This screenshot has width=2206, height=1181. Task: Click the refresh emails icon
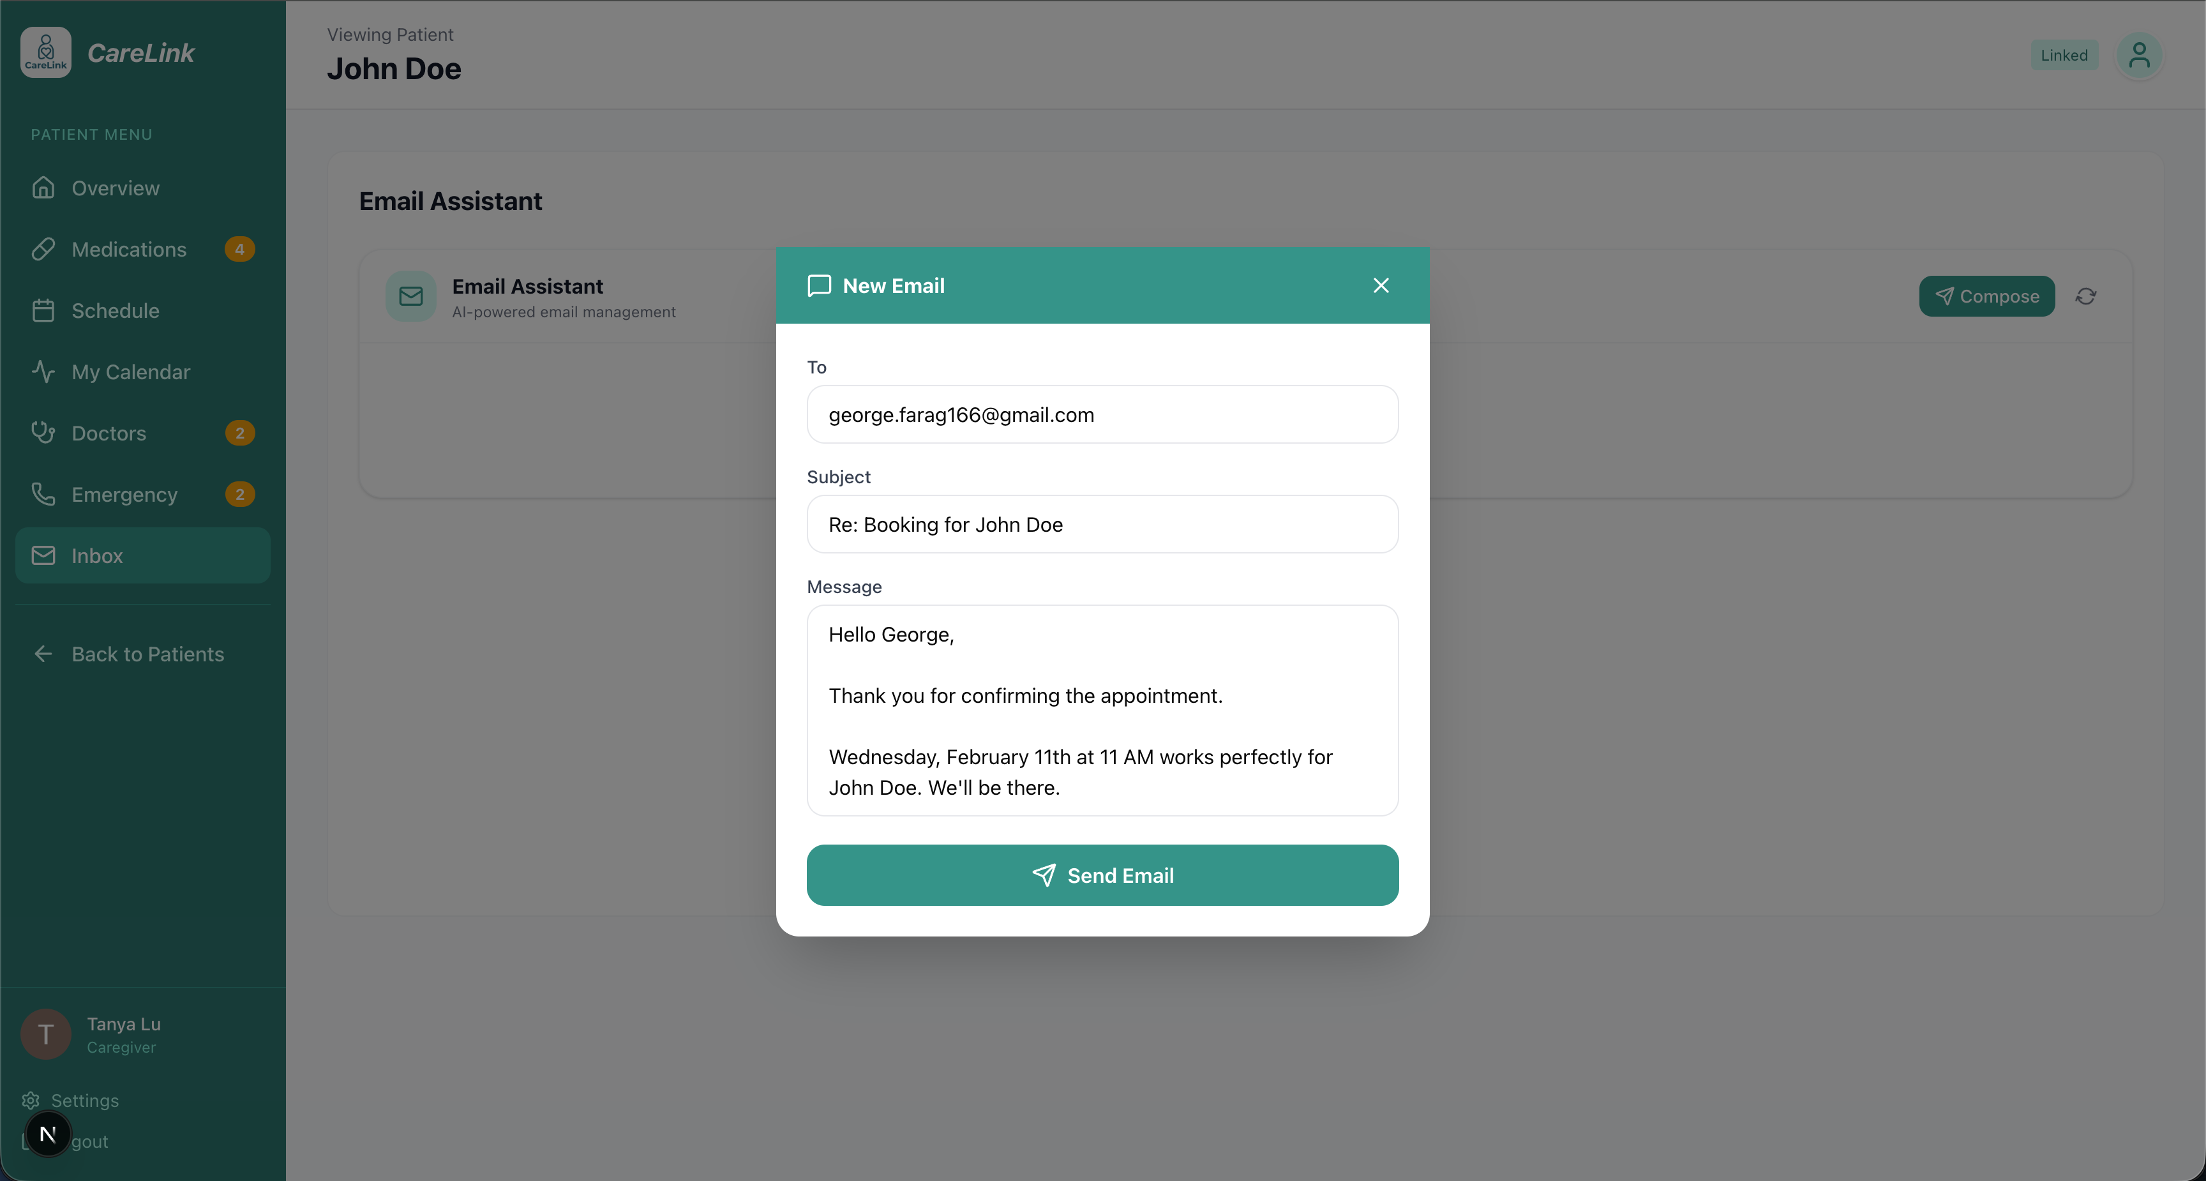click(2085, 296)
